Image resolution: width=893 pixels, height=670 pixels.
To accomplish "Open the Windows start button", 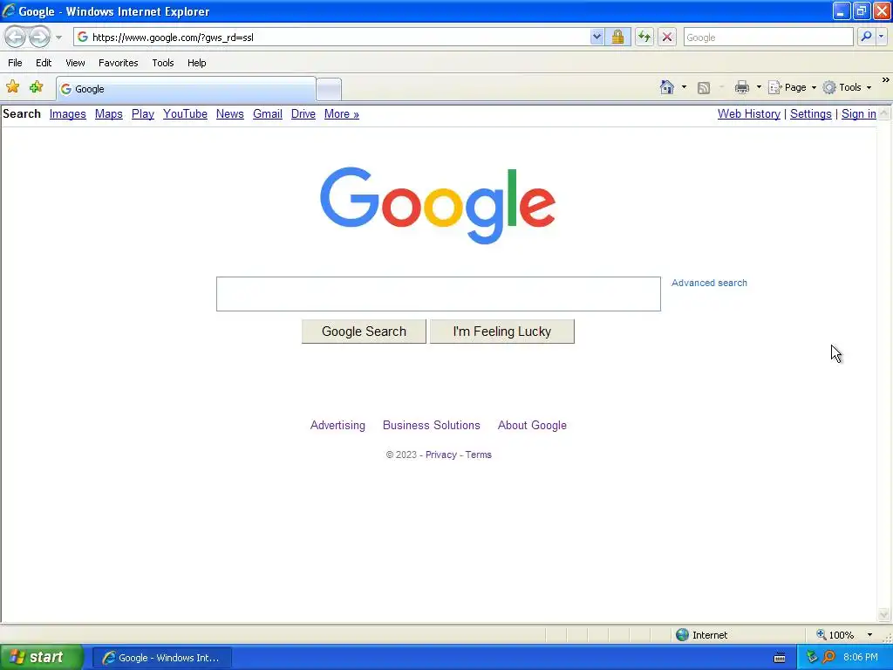I will pyautogui.click(x=41, y=658).
